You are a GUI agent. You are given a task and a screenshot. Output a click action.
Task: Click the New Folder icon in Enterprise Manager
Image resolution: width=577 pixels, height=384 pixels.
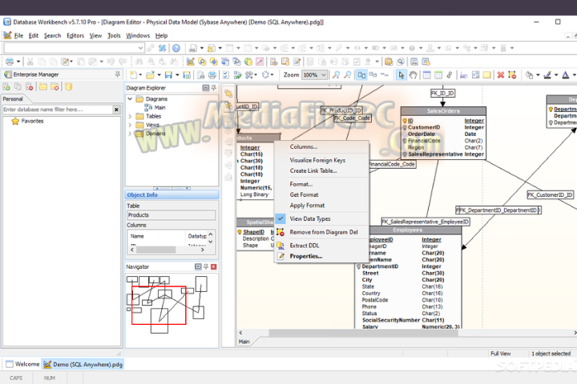43,86
